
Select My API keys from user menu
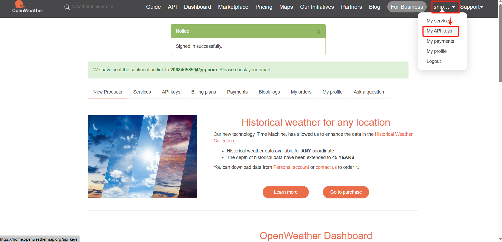tap(439, 31)
